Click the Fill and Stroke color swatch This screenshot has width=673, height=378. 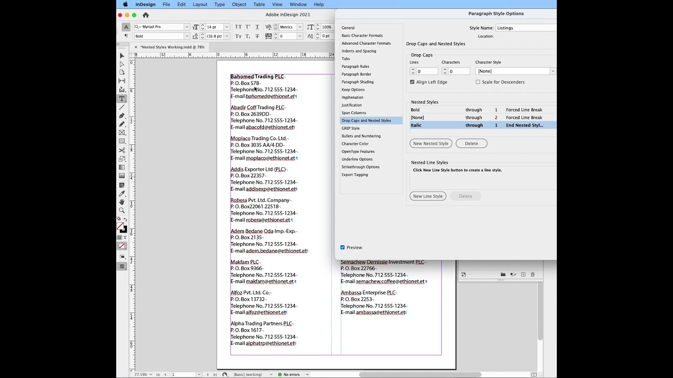tap(121, 227)
